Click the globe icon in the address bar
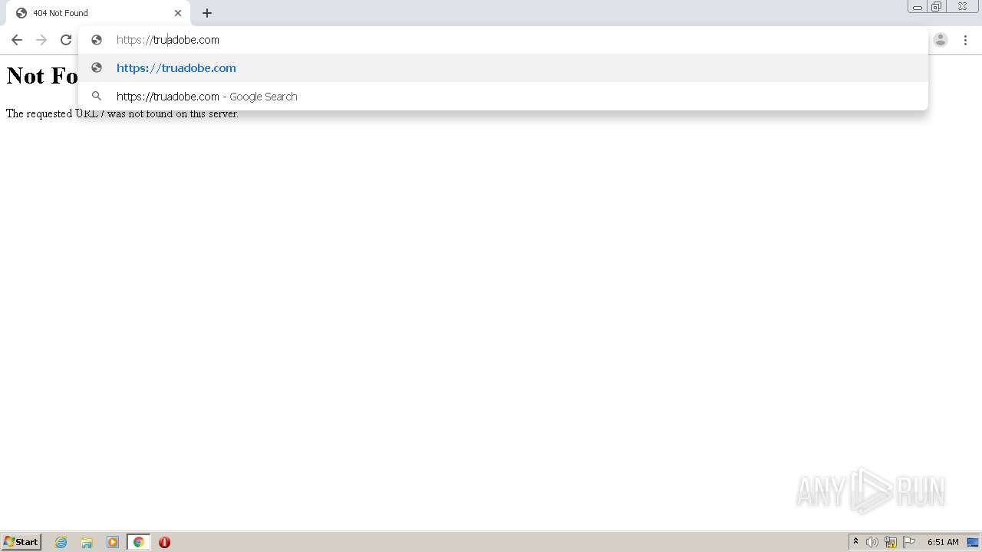 (97, 40)
